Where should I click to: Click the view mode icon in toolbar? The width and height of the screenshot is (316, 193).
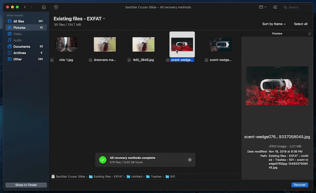[x=262, y=7]
